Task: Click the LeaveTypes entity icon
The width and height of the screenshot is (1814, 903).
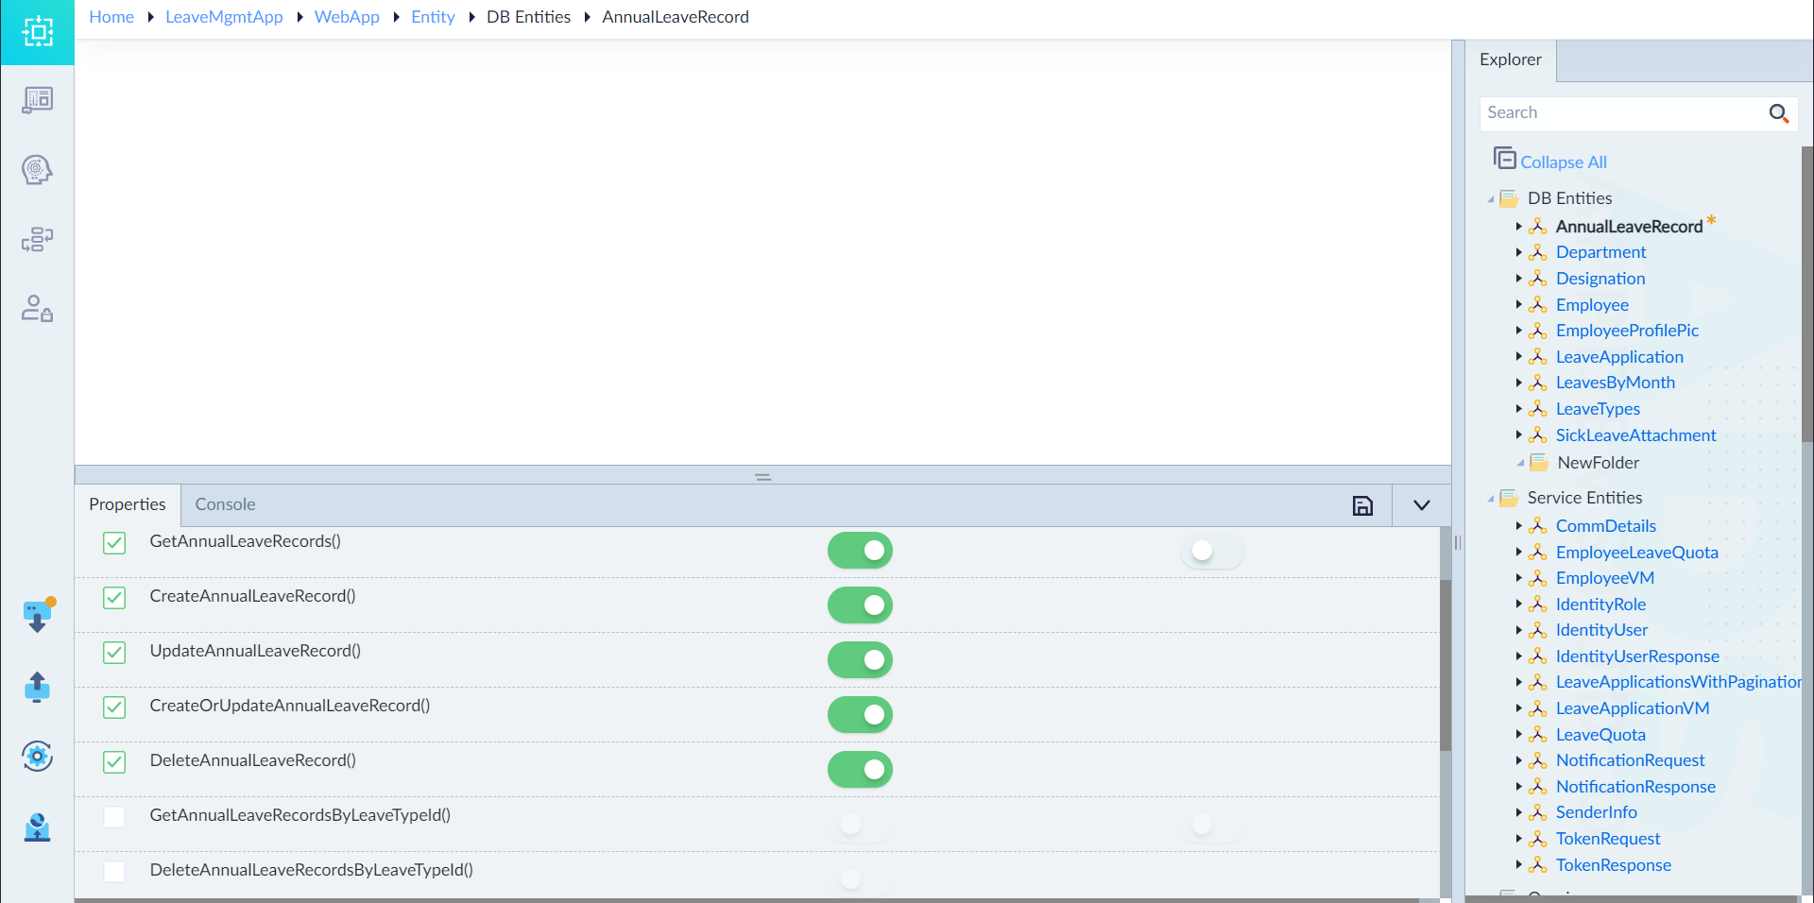Action: click(x=1538, y=409)
